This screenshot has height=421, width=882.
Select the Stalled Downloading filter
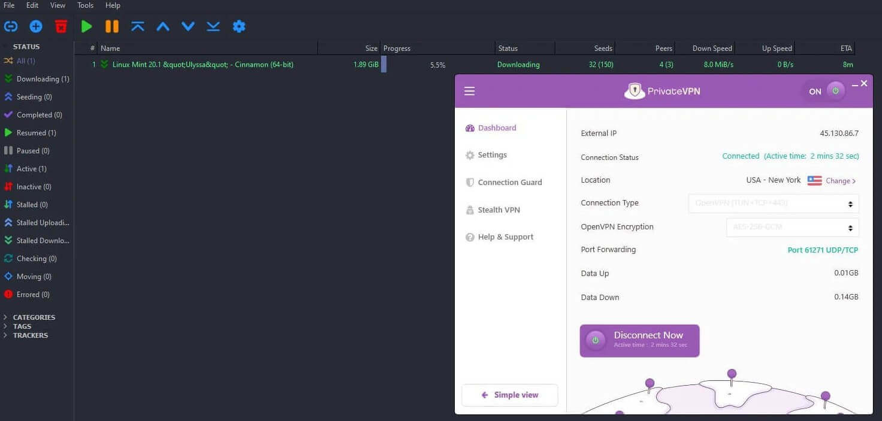point(37,241)
